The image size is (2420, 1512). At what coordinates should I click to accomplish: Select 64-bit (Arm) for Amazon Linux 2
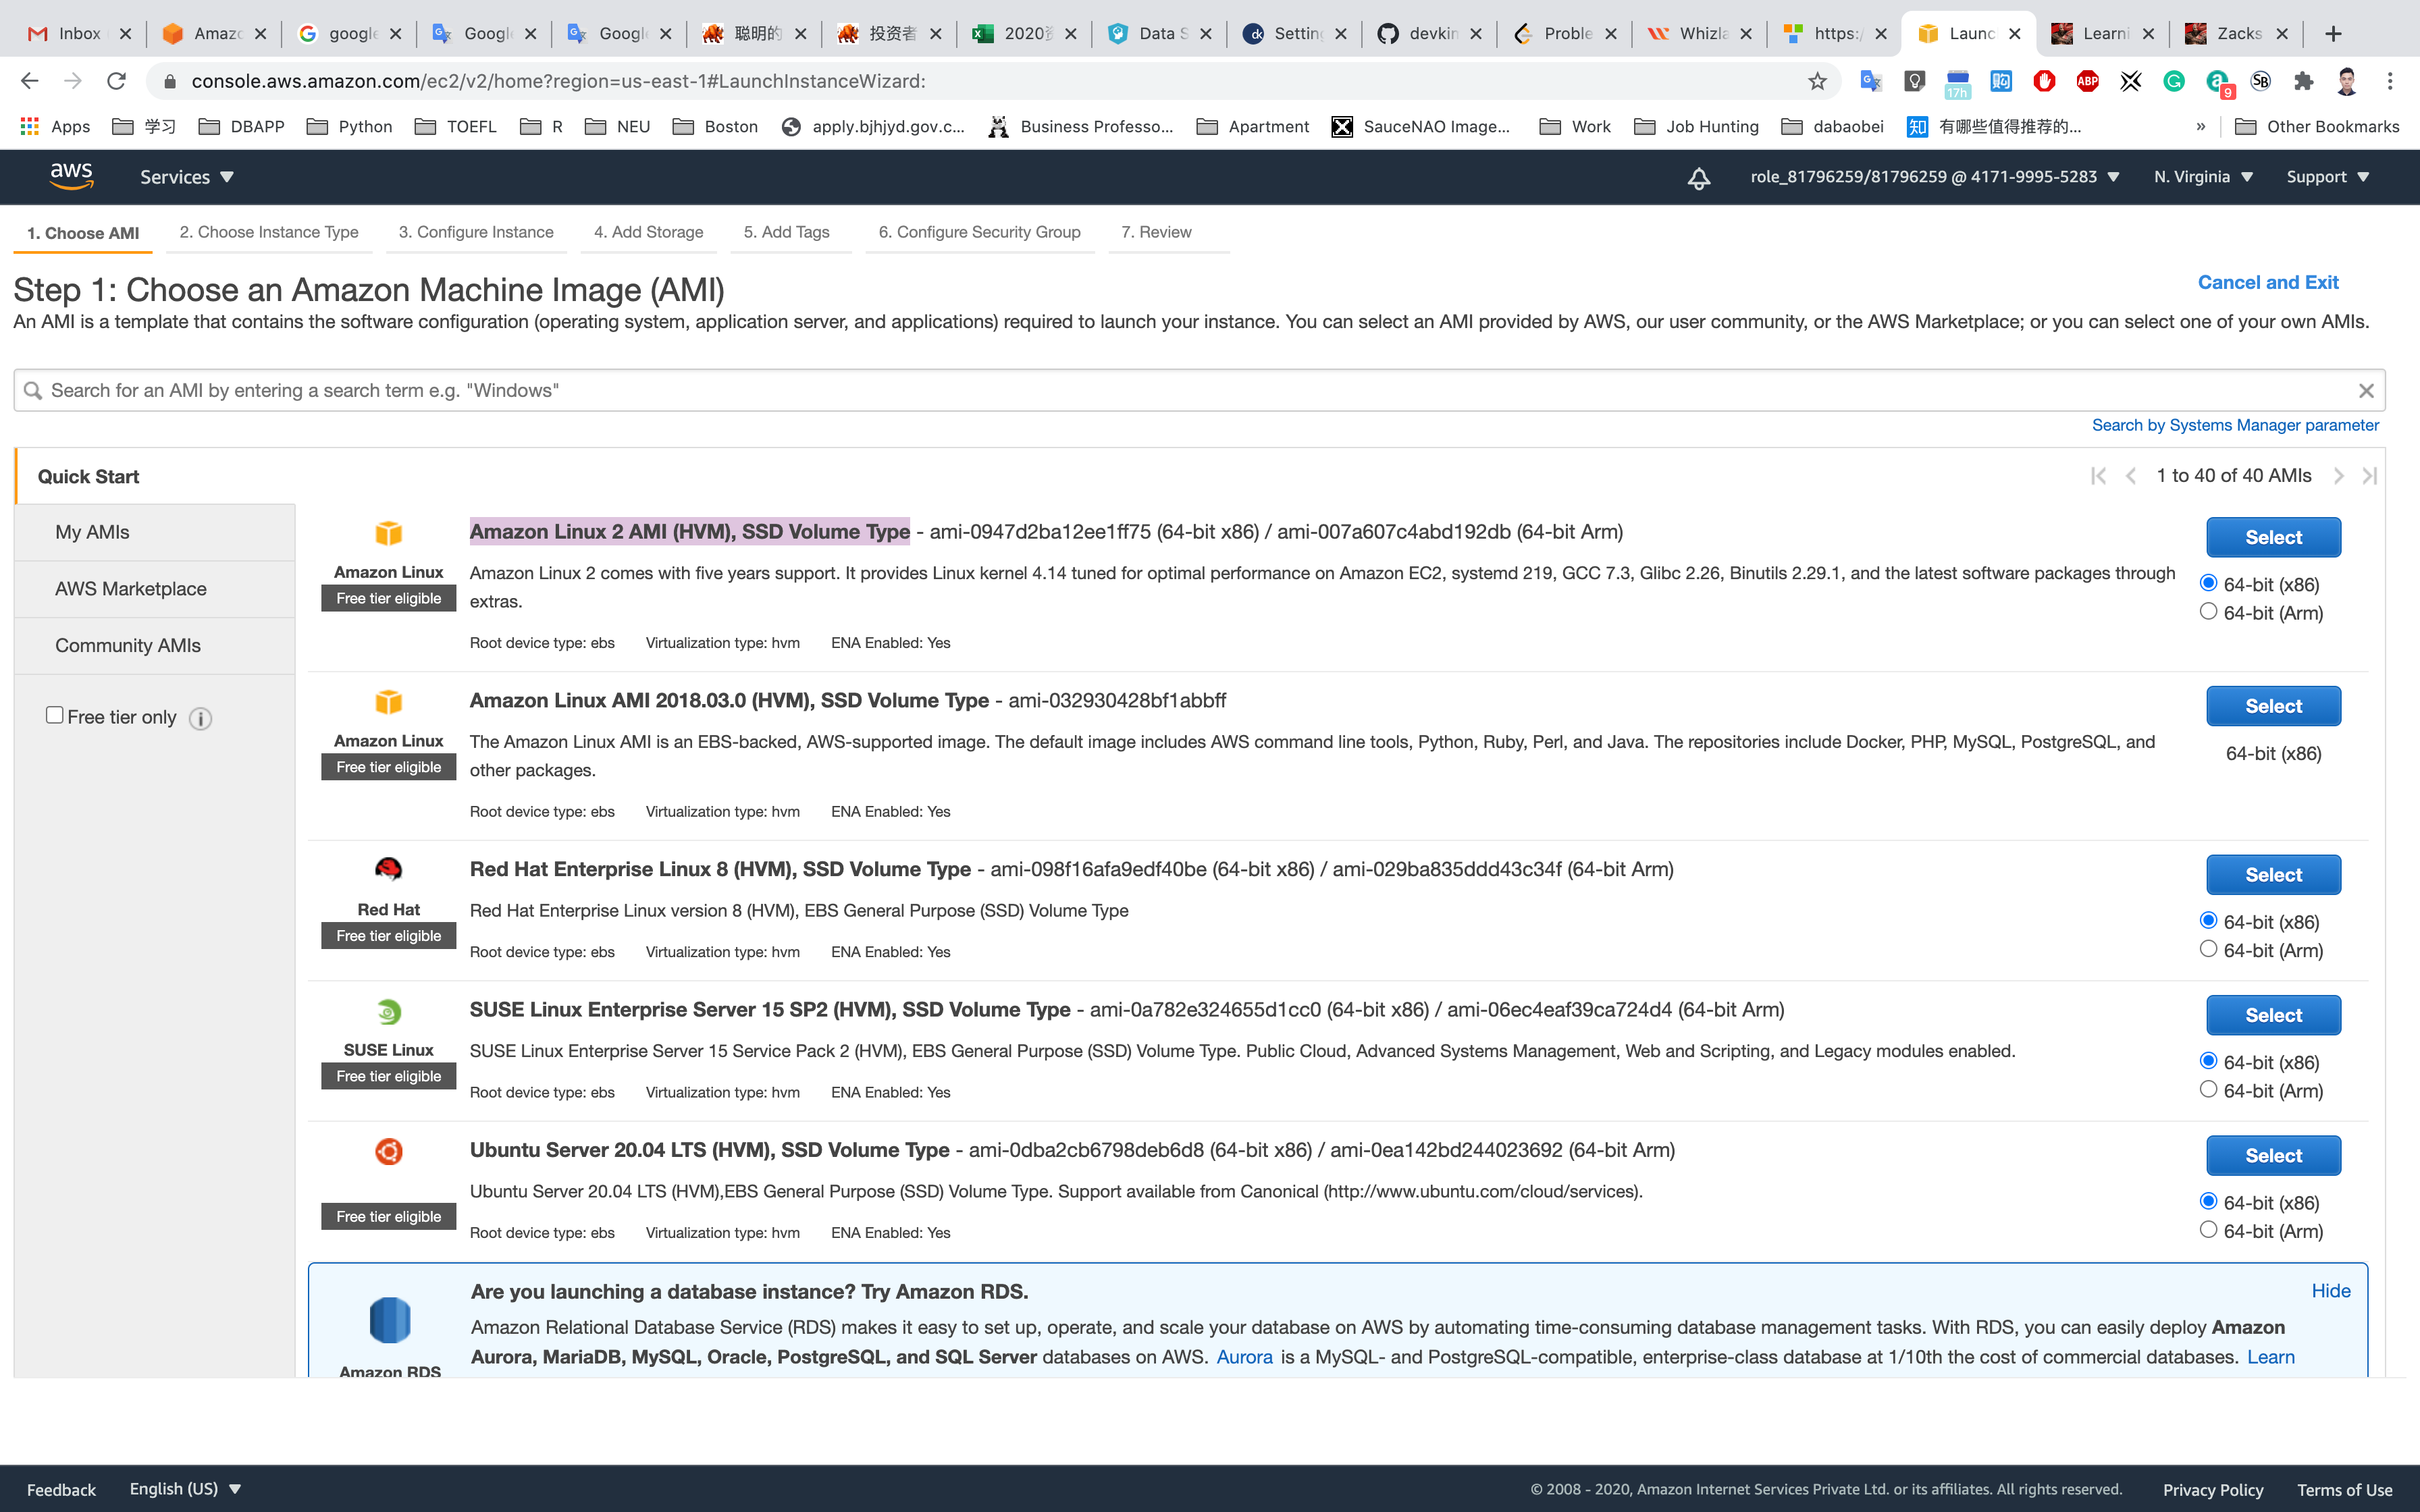(x=2208, y=612)
